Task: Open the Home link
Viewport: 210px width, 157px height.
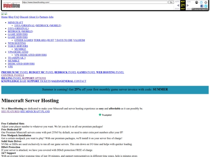Action: [5, 17]
